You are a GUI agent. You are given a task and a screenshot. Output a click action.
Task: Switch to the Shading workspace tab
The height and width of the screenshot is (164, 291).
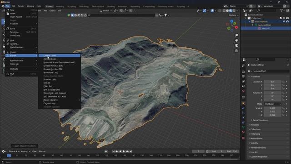(x=111, y=6)
